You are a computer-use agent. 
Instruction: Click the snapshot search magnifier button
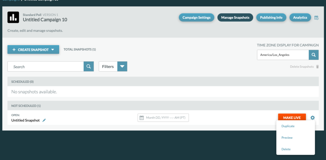click(89, 67)
